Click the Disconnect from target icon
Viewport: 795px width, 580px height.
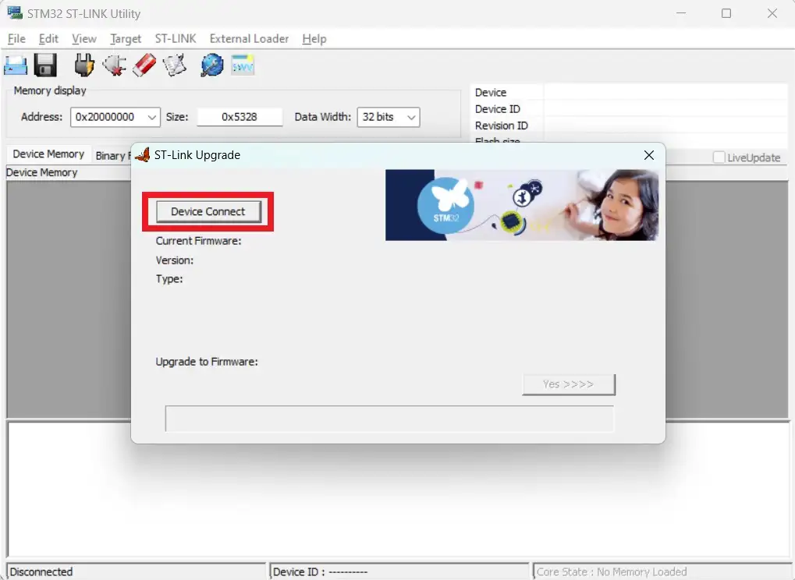click(115, 65)
